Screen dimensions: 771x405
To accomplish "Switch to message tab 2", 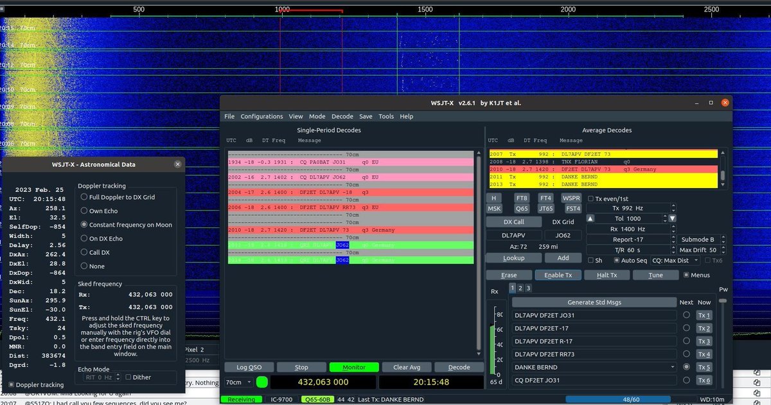I will tap(520, 288).
